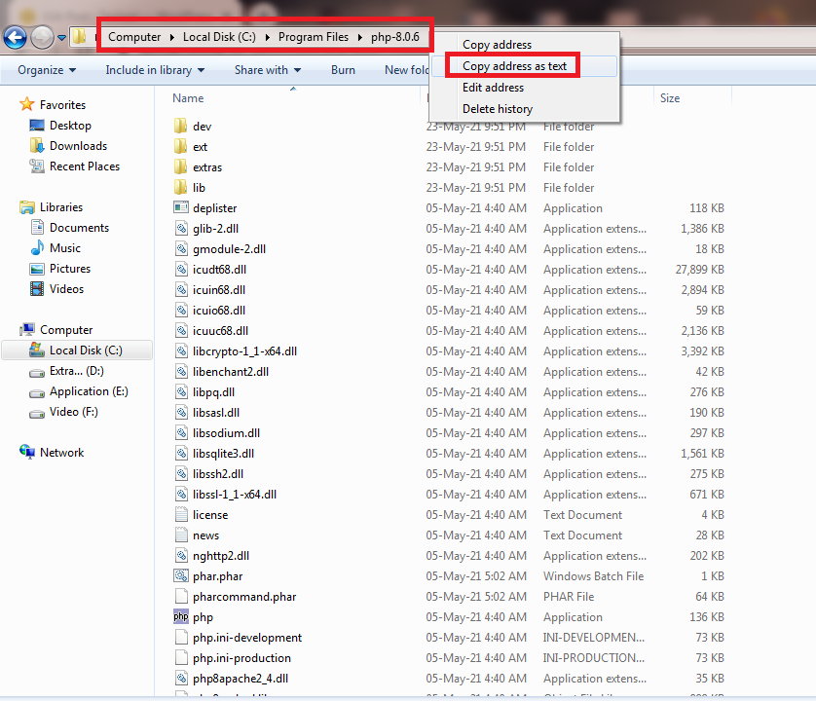Open the Downloads folder icon in Favorites
The height and width of the screenshot is (701, 816).
point(37,146)
